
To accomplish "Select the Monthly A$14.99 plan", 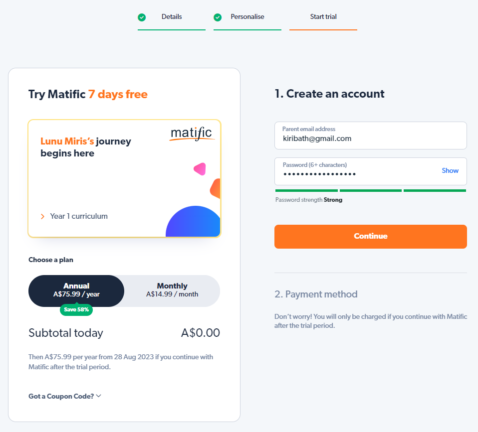I will pos(172,290).
